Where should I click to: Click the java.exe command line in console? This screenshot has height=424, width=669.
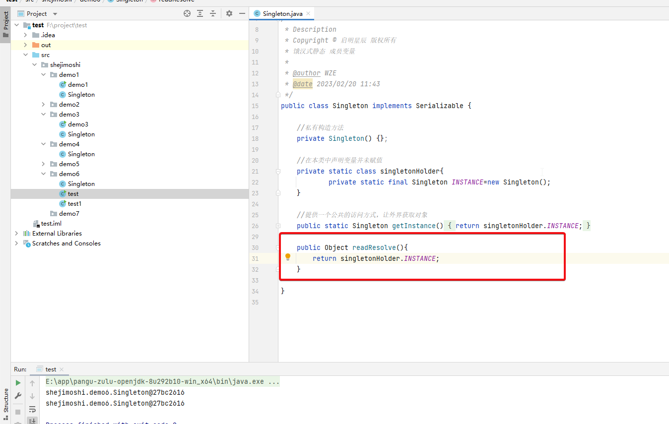163,382
